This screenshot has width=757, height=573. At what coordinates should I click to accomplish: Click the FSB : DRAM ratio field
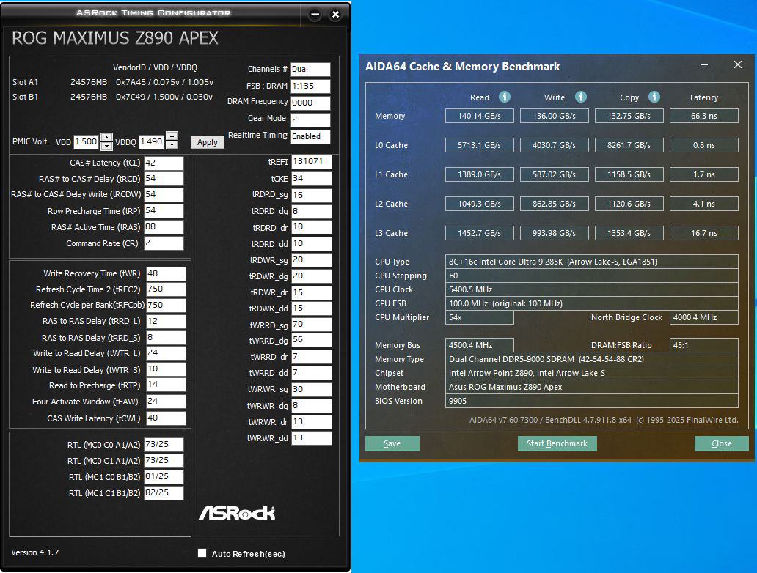pyautogui.click(x=310, y=86)
